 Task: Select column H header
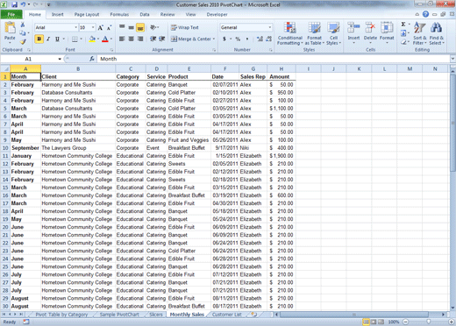[x=281, y=69]
